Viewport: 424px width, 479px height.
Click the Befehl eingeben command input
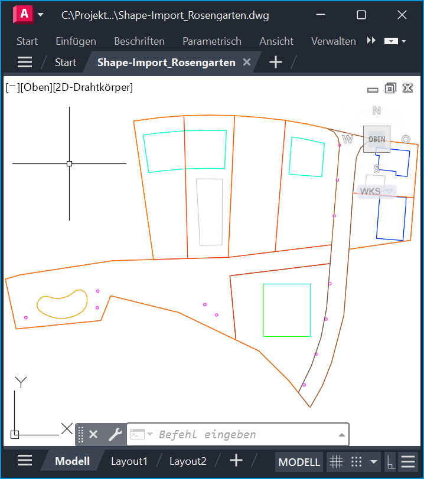coord(242,435)
